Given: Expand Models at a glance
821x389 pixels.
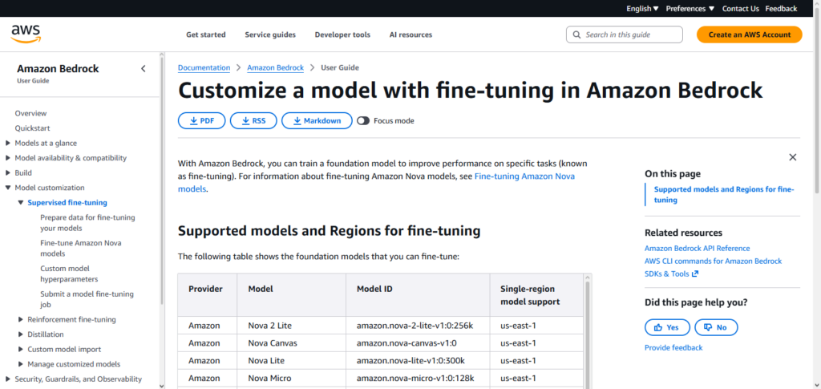Looking at the screenshot, I should coord(8,143).
